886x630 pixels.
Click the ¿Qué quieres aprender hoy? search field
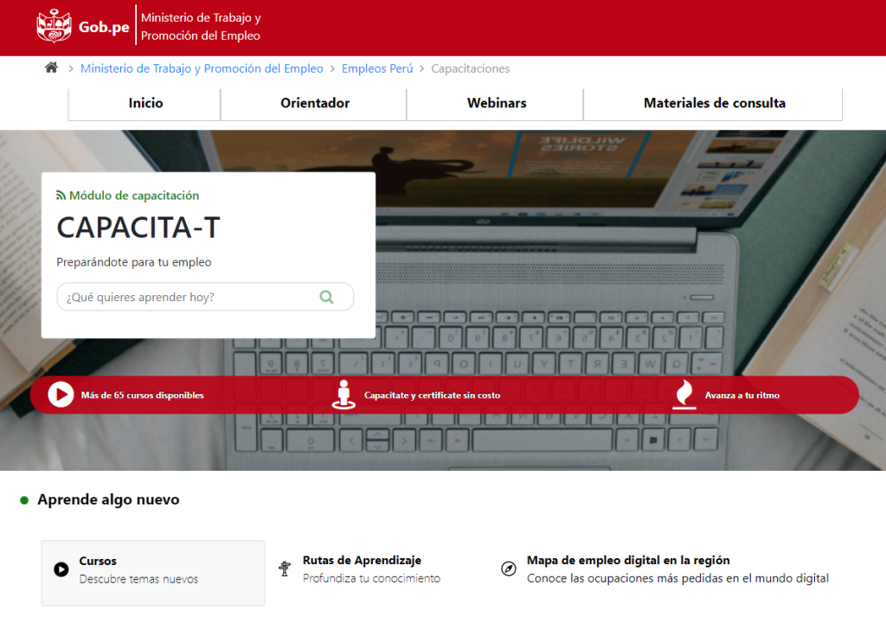point(186,297)
